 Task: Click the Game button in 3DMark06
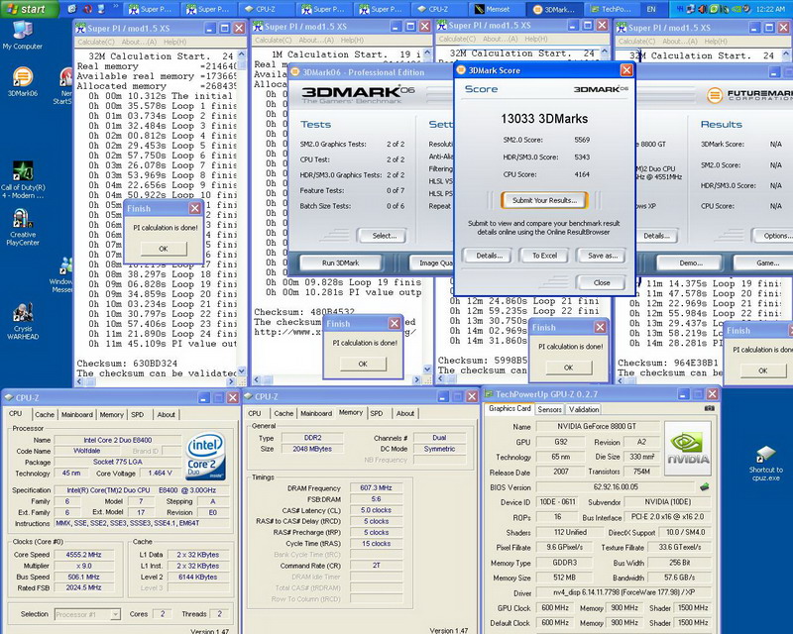[x=764, y=263]
